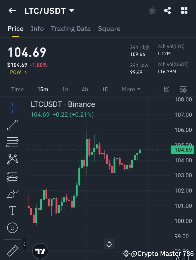This screenshot has width=196, height=260.
Task: Open the emoji sticker tool
Action: click(x=13, y=228)
